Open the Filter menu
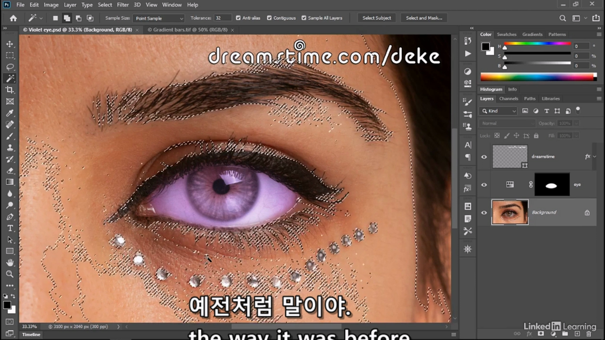Screen dimensions: 605x340 123,5
